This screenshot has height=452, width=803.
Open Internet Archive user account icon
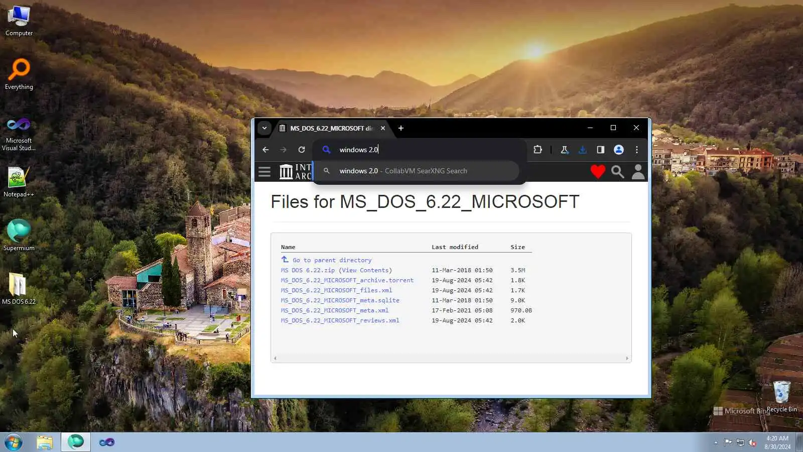pyautogui.click(x=638, y=172)
